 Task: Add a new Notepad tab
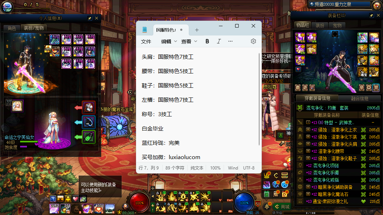click(x=197, y=30)
